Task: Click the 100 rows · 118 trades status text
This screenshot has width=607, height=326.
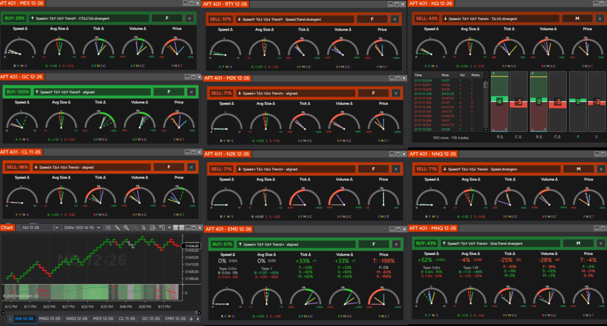Action: (x=451, y=137)
